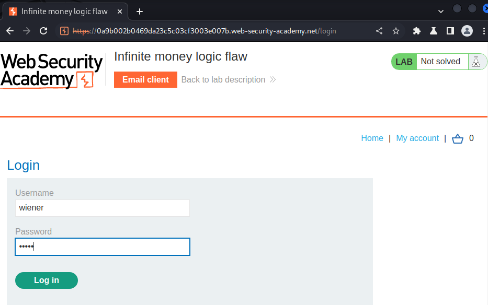Click the green LAB badge
The width and height of the screenshot is (488, 305).
tap(404, 62)
